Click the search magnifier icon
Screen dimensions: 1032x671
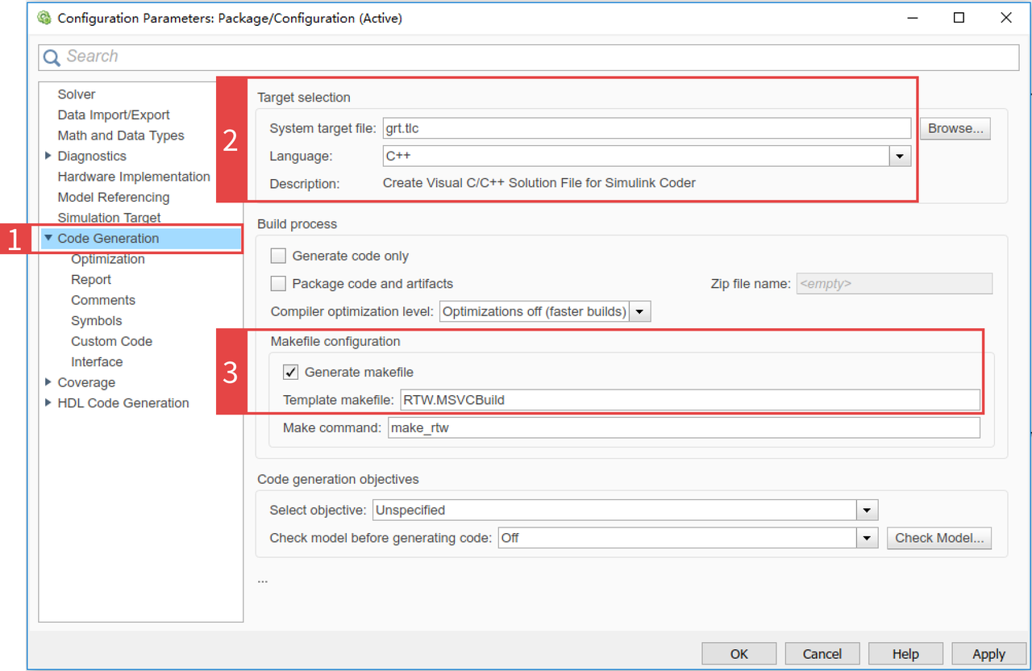[x=52, y=57]
